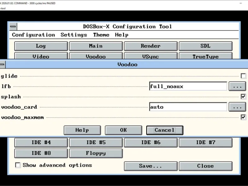Click Voodoo dialog system menu icon
The height and width of the screenshot is (186, 248).
pos(2,64)
